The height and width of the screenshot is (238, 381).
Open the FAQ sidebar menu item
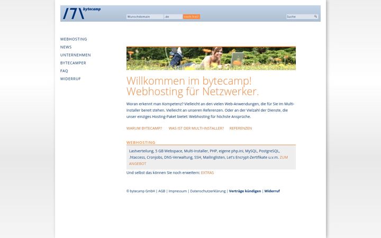pyautogui.click(x=64, y=71)
